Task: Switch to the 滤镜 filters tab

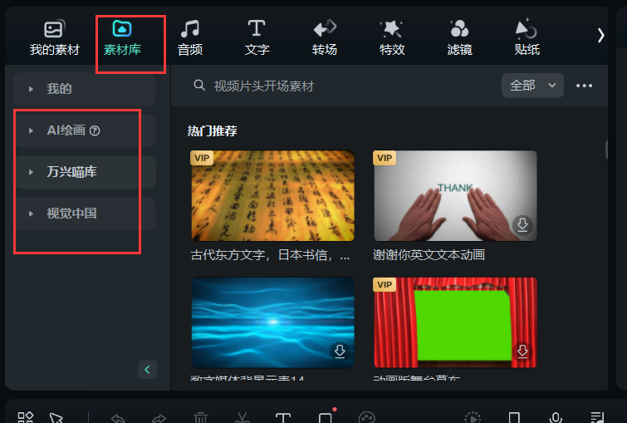Action: (459, 38)
